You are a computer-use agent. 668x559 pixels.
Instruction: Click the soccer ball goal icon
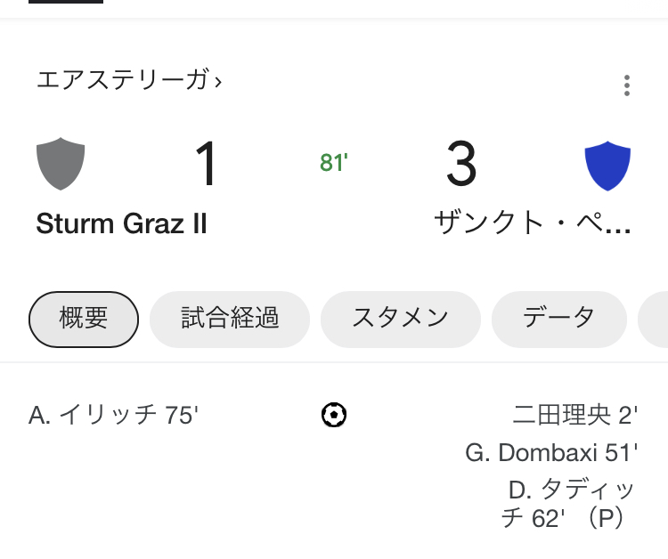tap(334, 415)
